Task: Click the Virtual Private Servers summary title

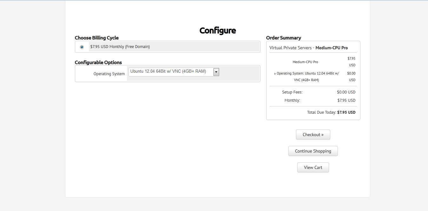Action: coord(308,48)
